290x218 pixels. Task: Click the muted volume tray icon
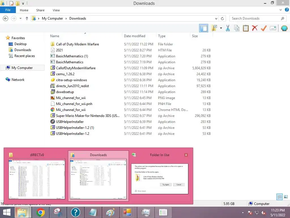263,213
